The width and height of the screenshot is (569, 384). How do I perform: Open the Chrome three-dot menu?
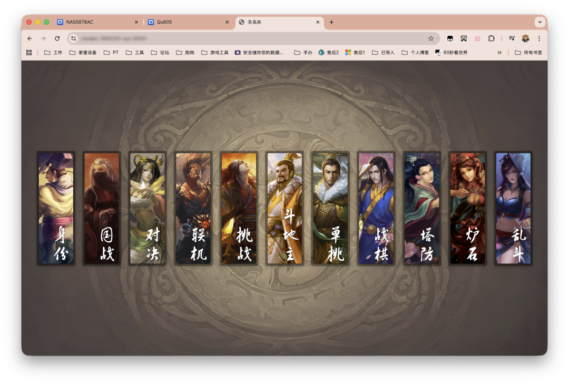click(539, 38)
